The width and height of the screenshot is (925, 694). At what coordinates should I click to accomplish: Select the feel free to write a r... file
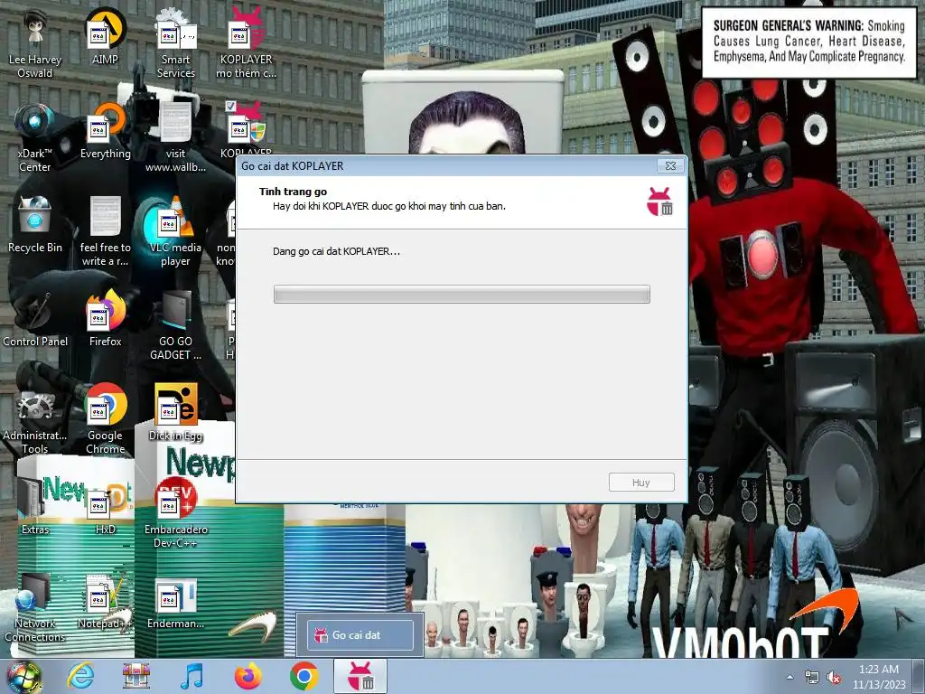click(105, 232)
